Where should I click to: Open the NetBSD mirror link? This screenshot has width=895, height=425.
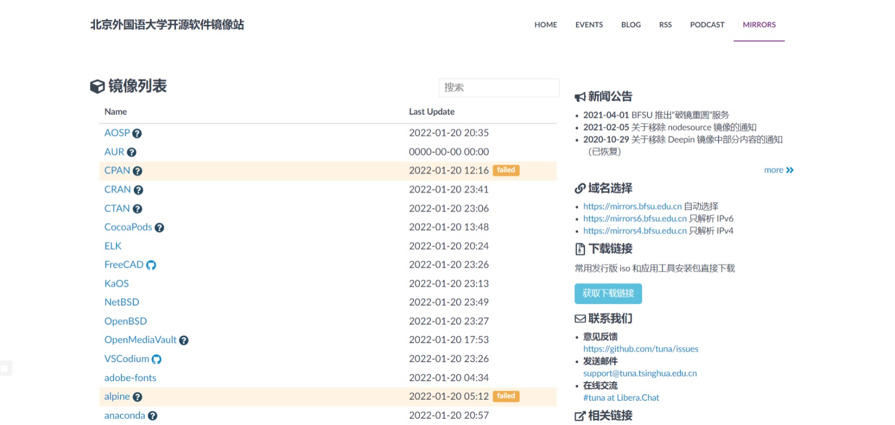pyautogui.click(x=121, y=303)
